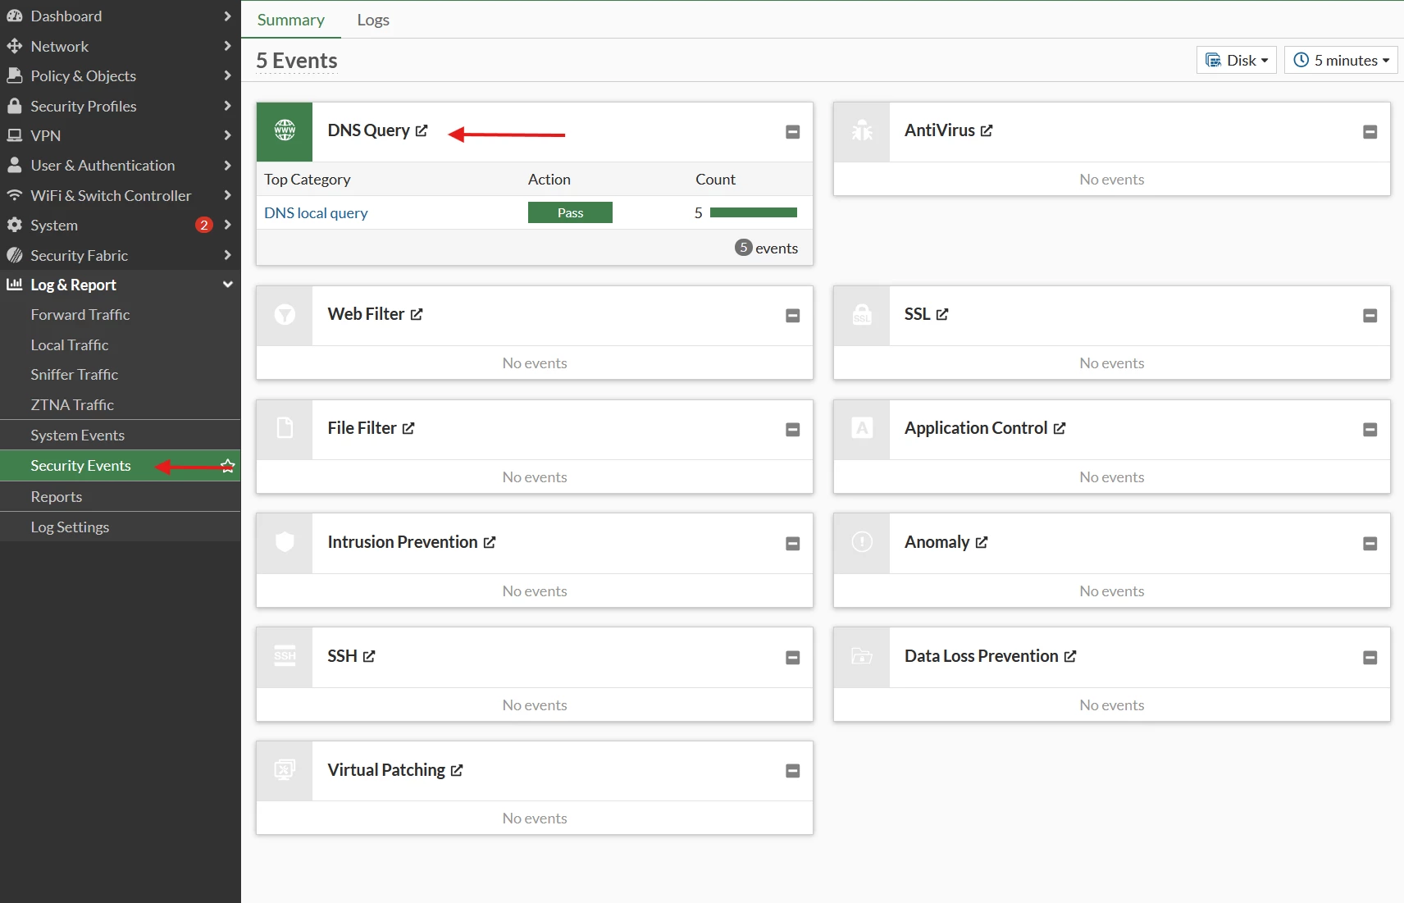
Task: Collapse the Application Control card
Action: pos(1370,430)
